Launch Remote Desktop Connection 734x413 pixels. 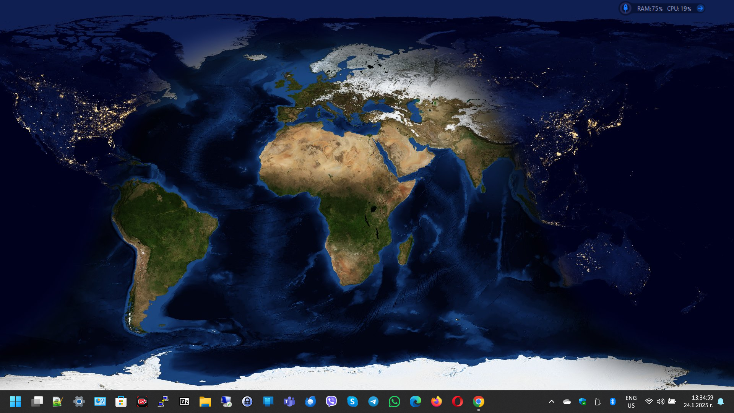pyautogui.click(x=226, y=402)
